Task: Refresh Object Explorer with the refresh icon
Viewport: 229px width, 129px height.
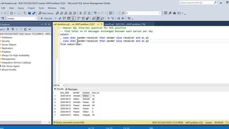Action: tap(25, 29)
